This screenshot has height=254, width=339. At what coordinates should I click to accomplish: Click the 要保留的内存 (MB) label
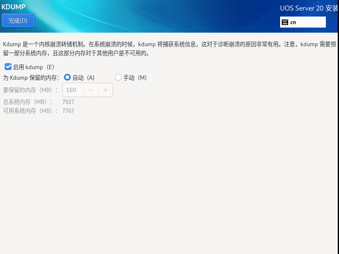point(31,90)
